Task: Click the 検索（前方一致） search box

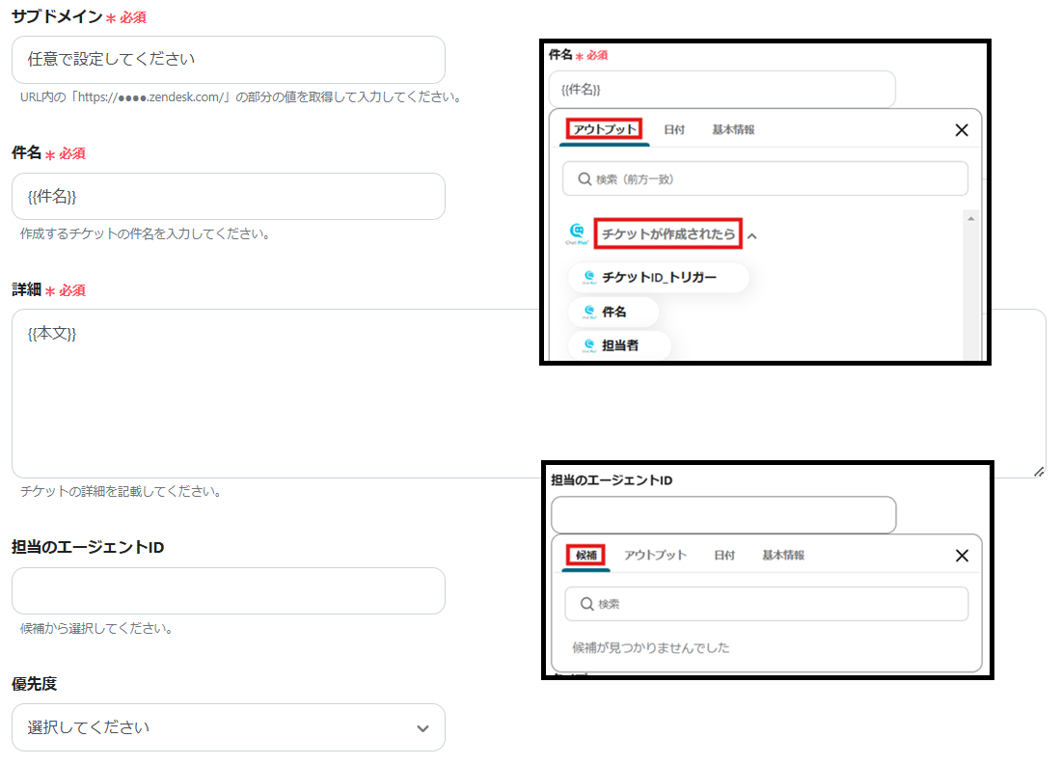Action: tap(765, 178)
